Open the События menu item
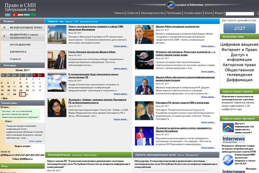 point(133,13)
